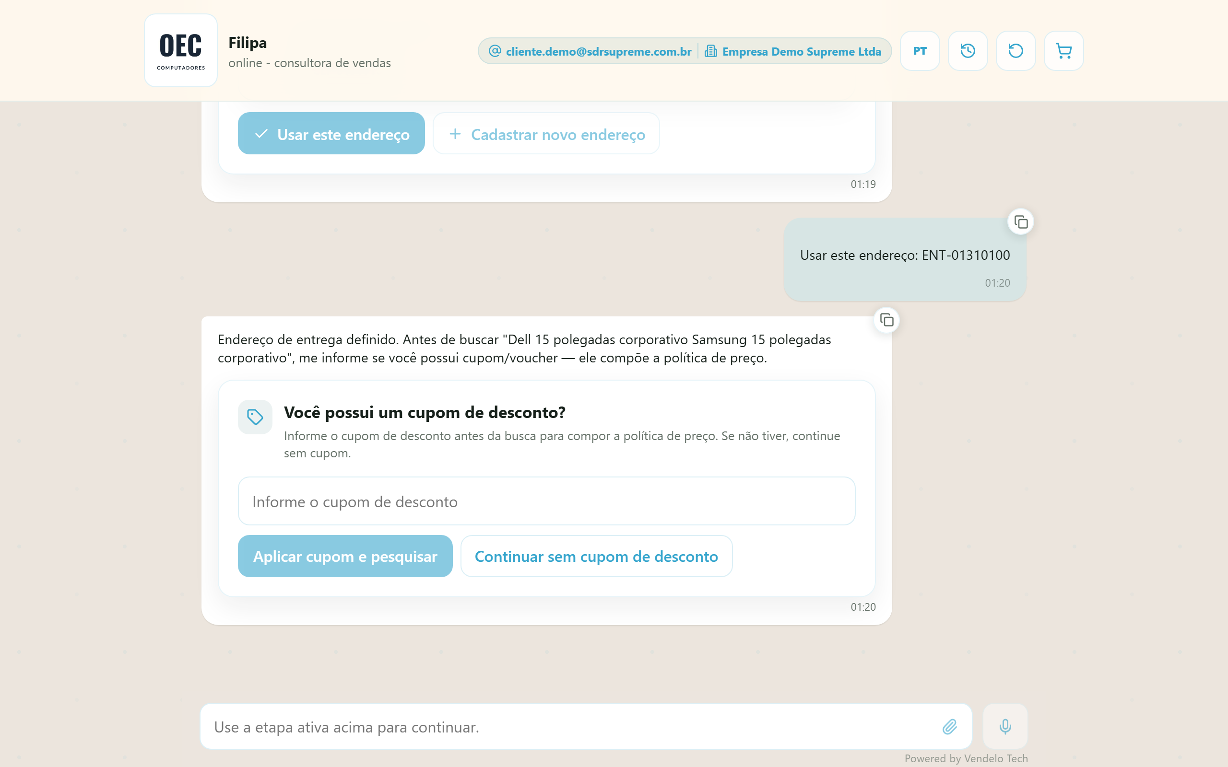
Task: Open the shopping cart icon
Action: [x=1063, y=51]
